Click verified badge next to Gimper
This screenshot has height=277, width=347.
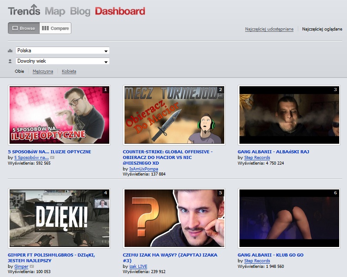[x=32, y=267]
